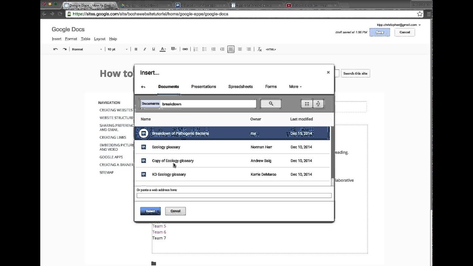Switch to the Forms tab
The image size is (473, 266).
coord(271,86)
